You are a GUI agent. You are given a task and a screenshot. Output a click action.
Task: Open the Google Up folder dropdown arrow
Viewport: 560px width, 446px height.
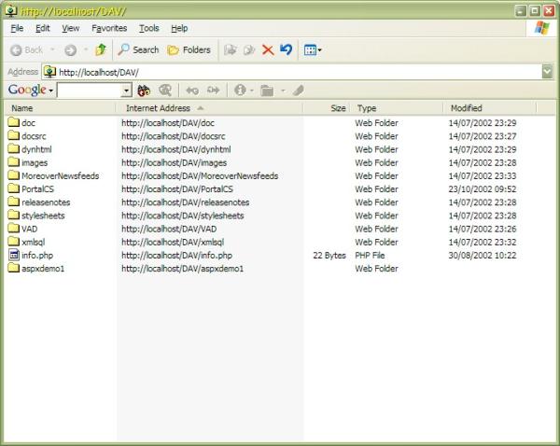(x=283, y=91)
